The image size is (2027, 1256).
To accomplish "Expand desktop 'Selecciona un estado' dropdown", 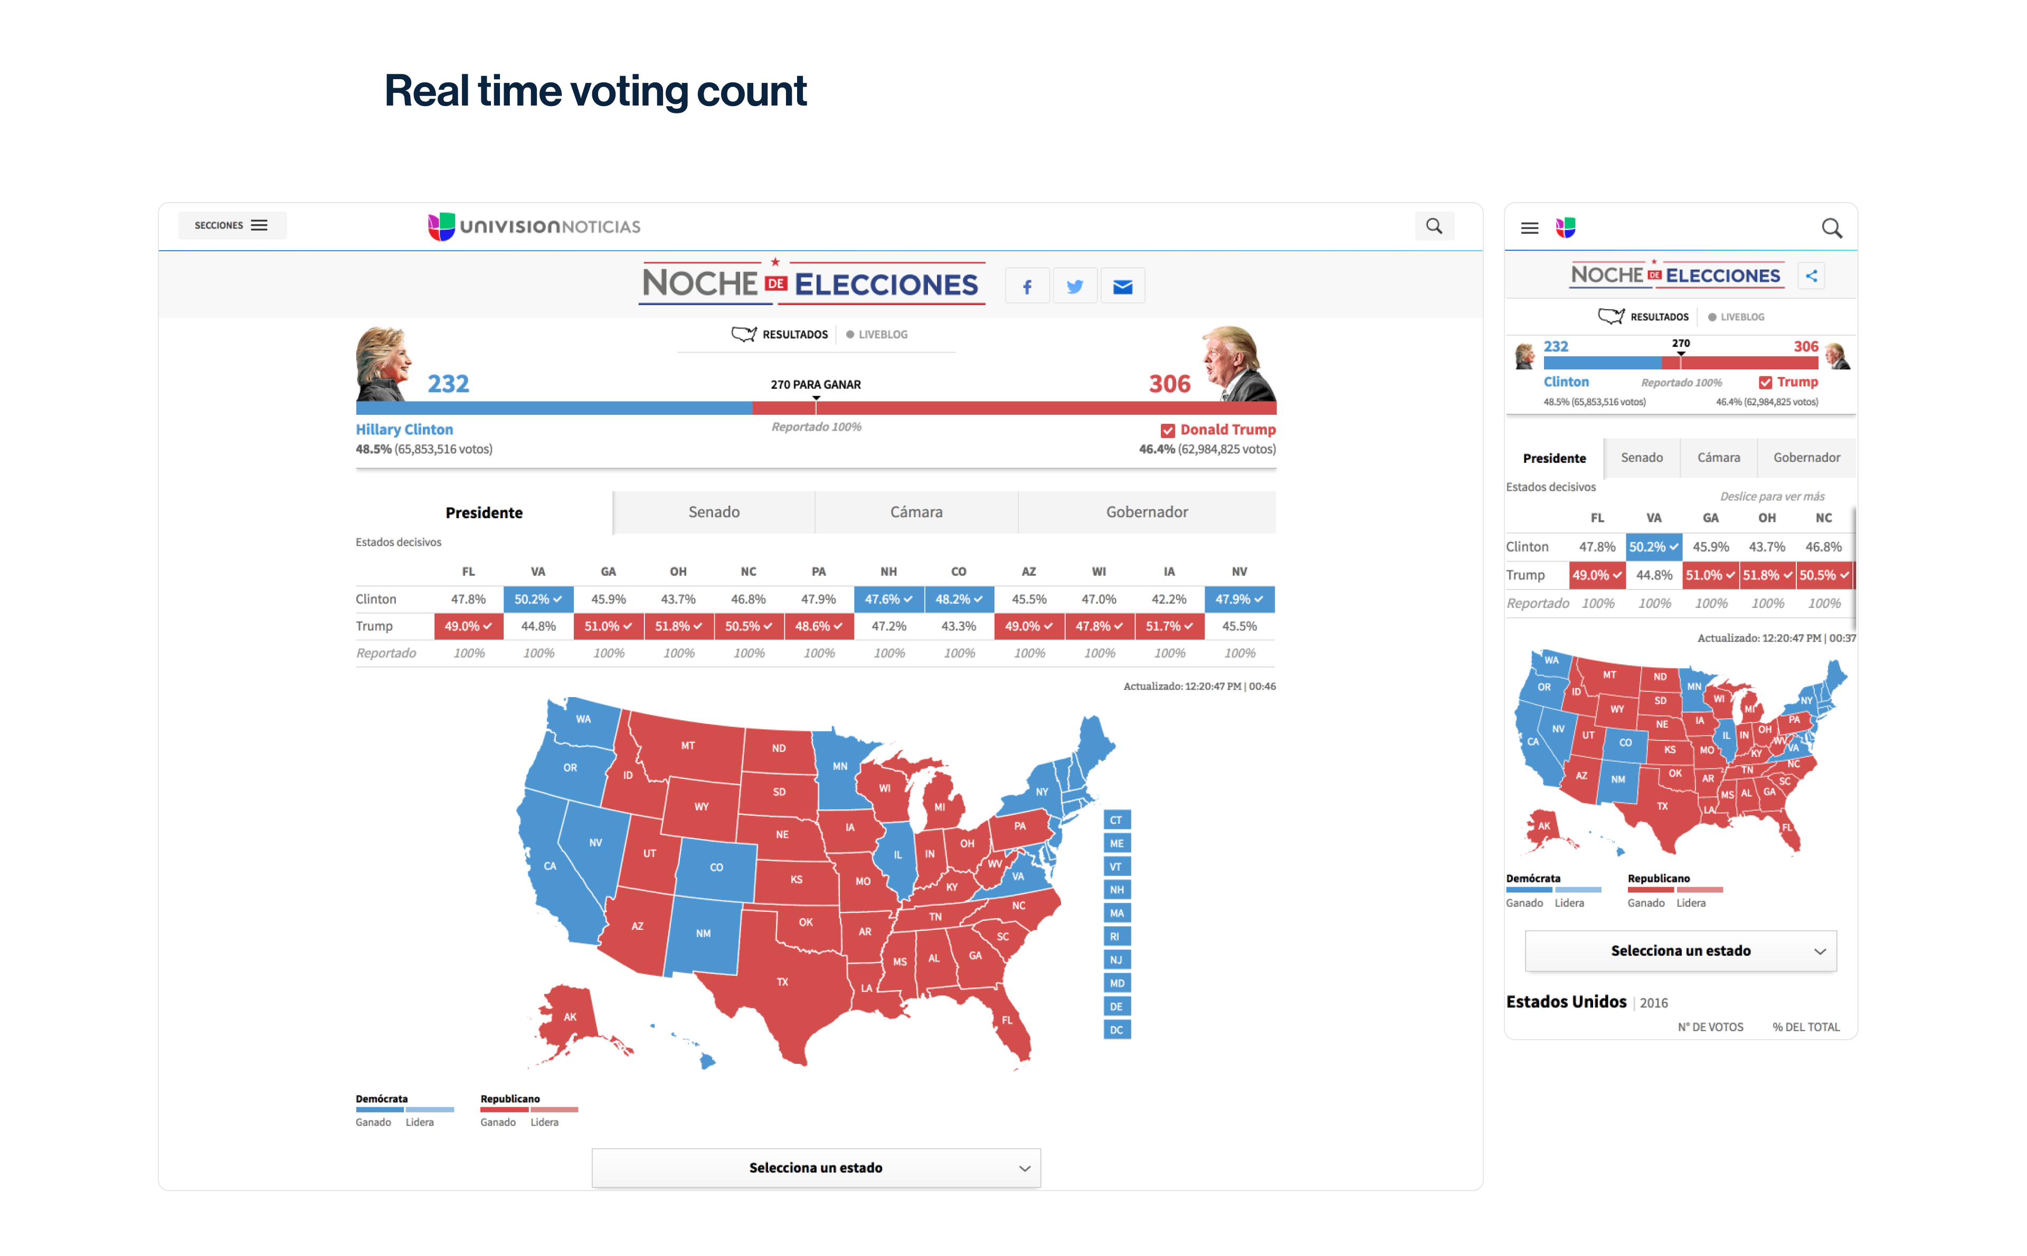I will pos(816,1167).
